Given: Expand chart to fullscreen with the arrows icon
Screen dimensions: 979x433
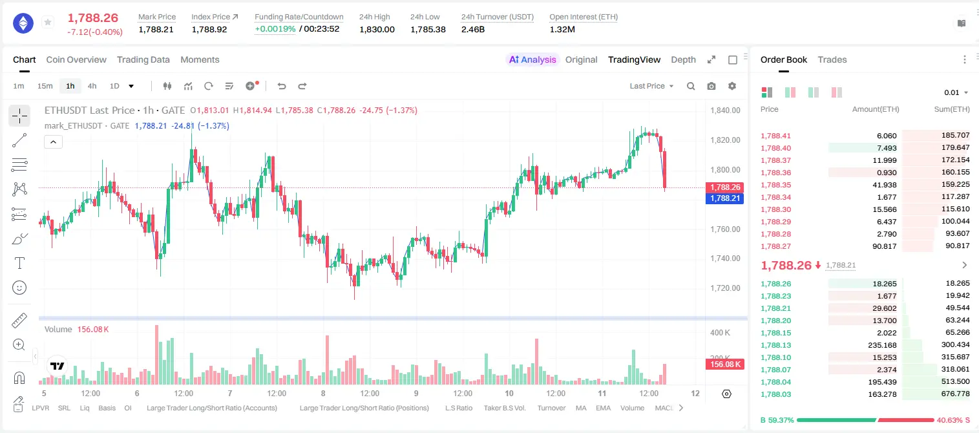Looking at the screenshot, I should coord(711,59).
